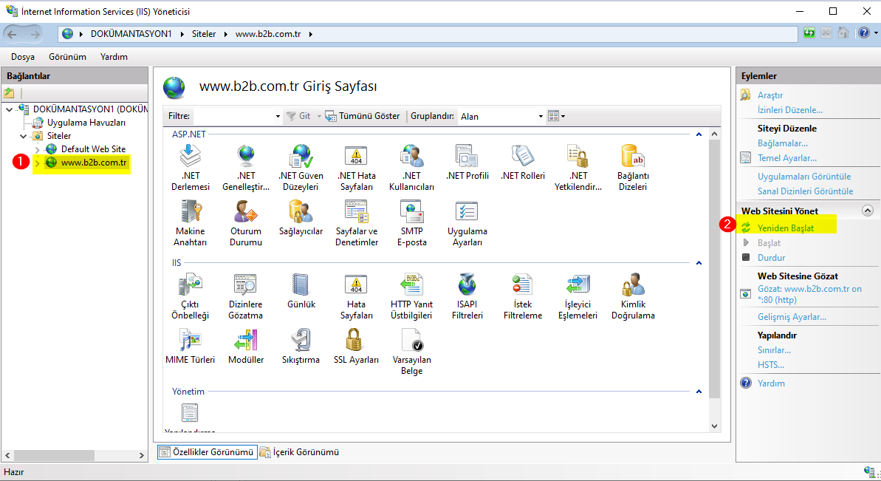Open İşleyici Eşlemeleri feature

(577, 296)
